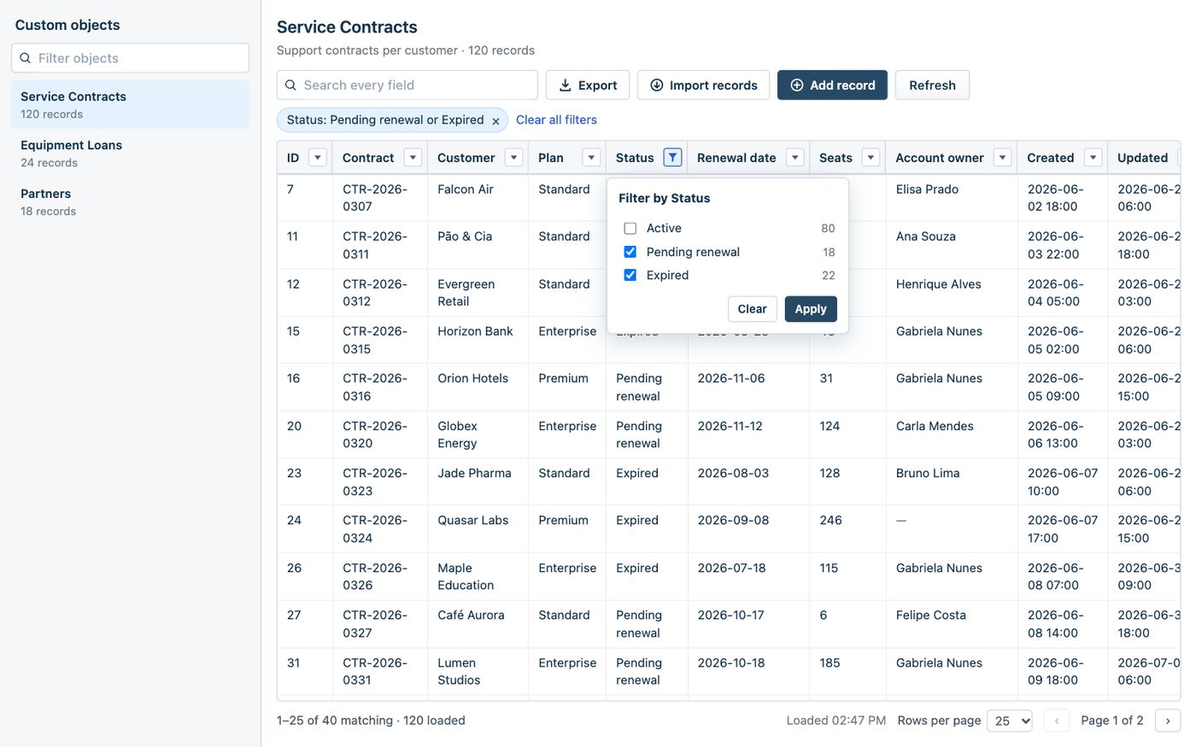
Task: Check the Active status checkbox
Action: click(630, 228)
